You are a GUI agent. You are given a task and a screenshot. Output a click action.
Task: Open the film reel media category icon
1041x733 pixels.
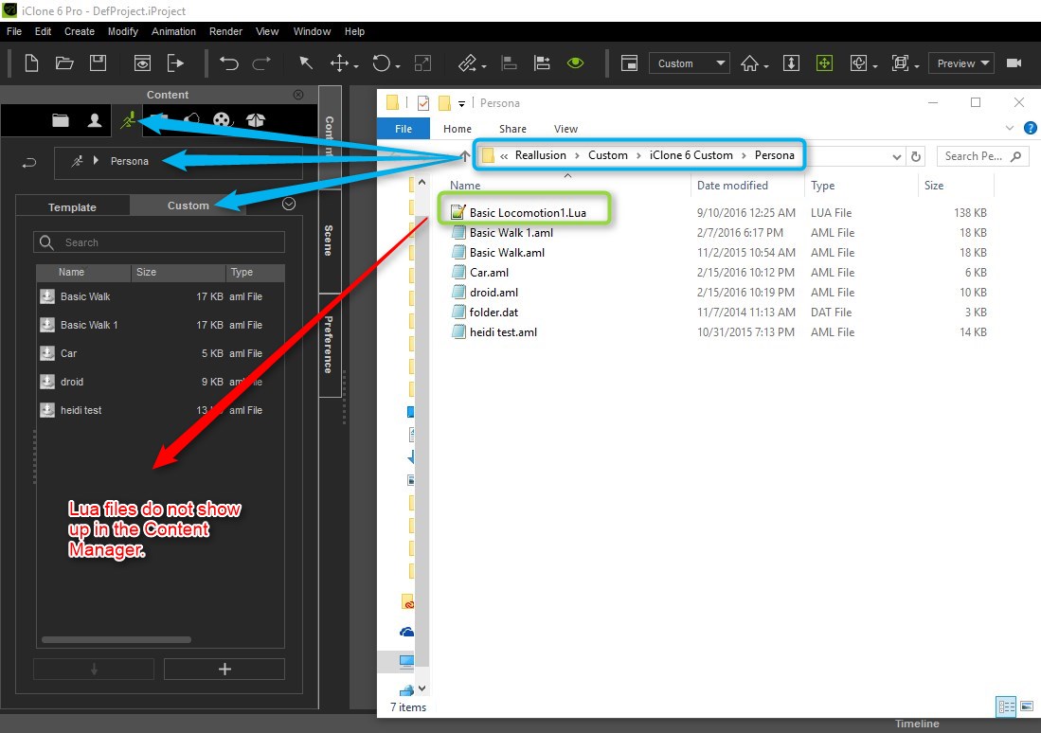[223, 120]
